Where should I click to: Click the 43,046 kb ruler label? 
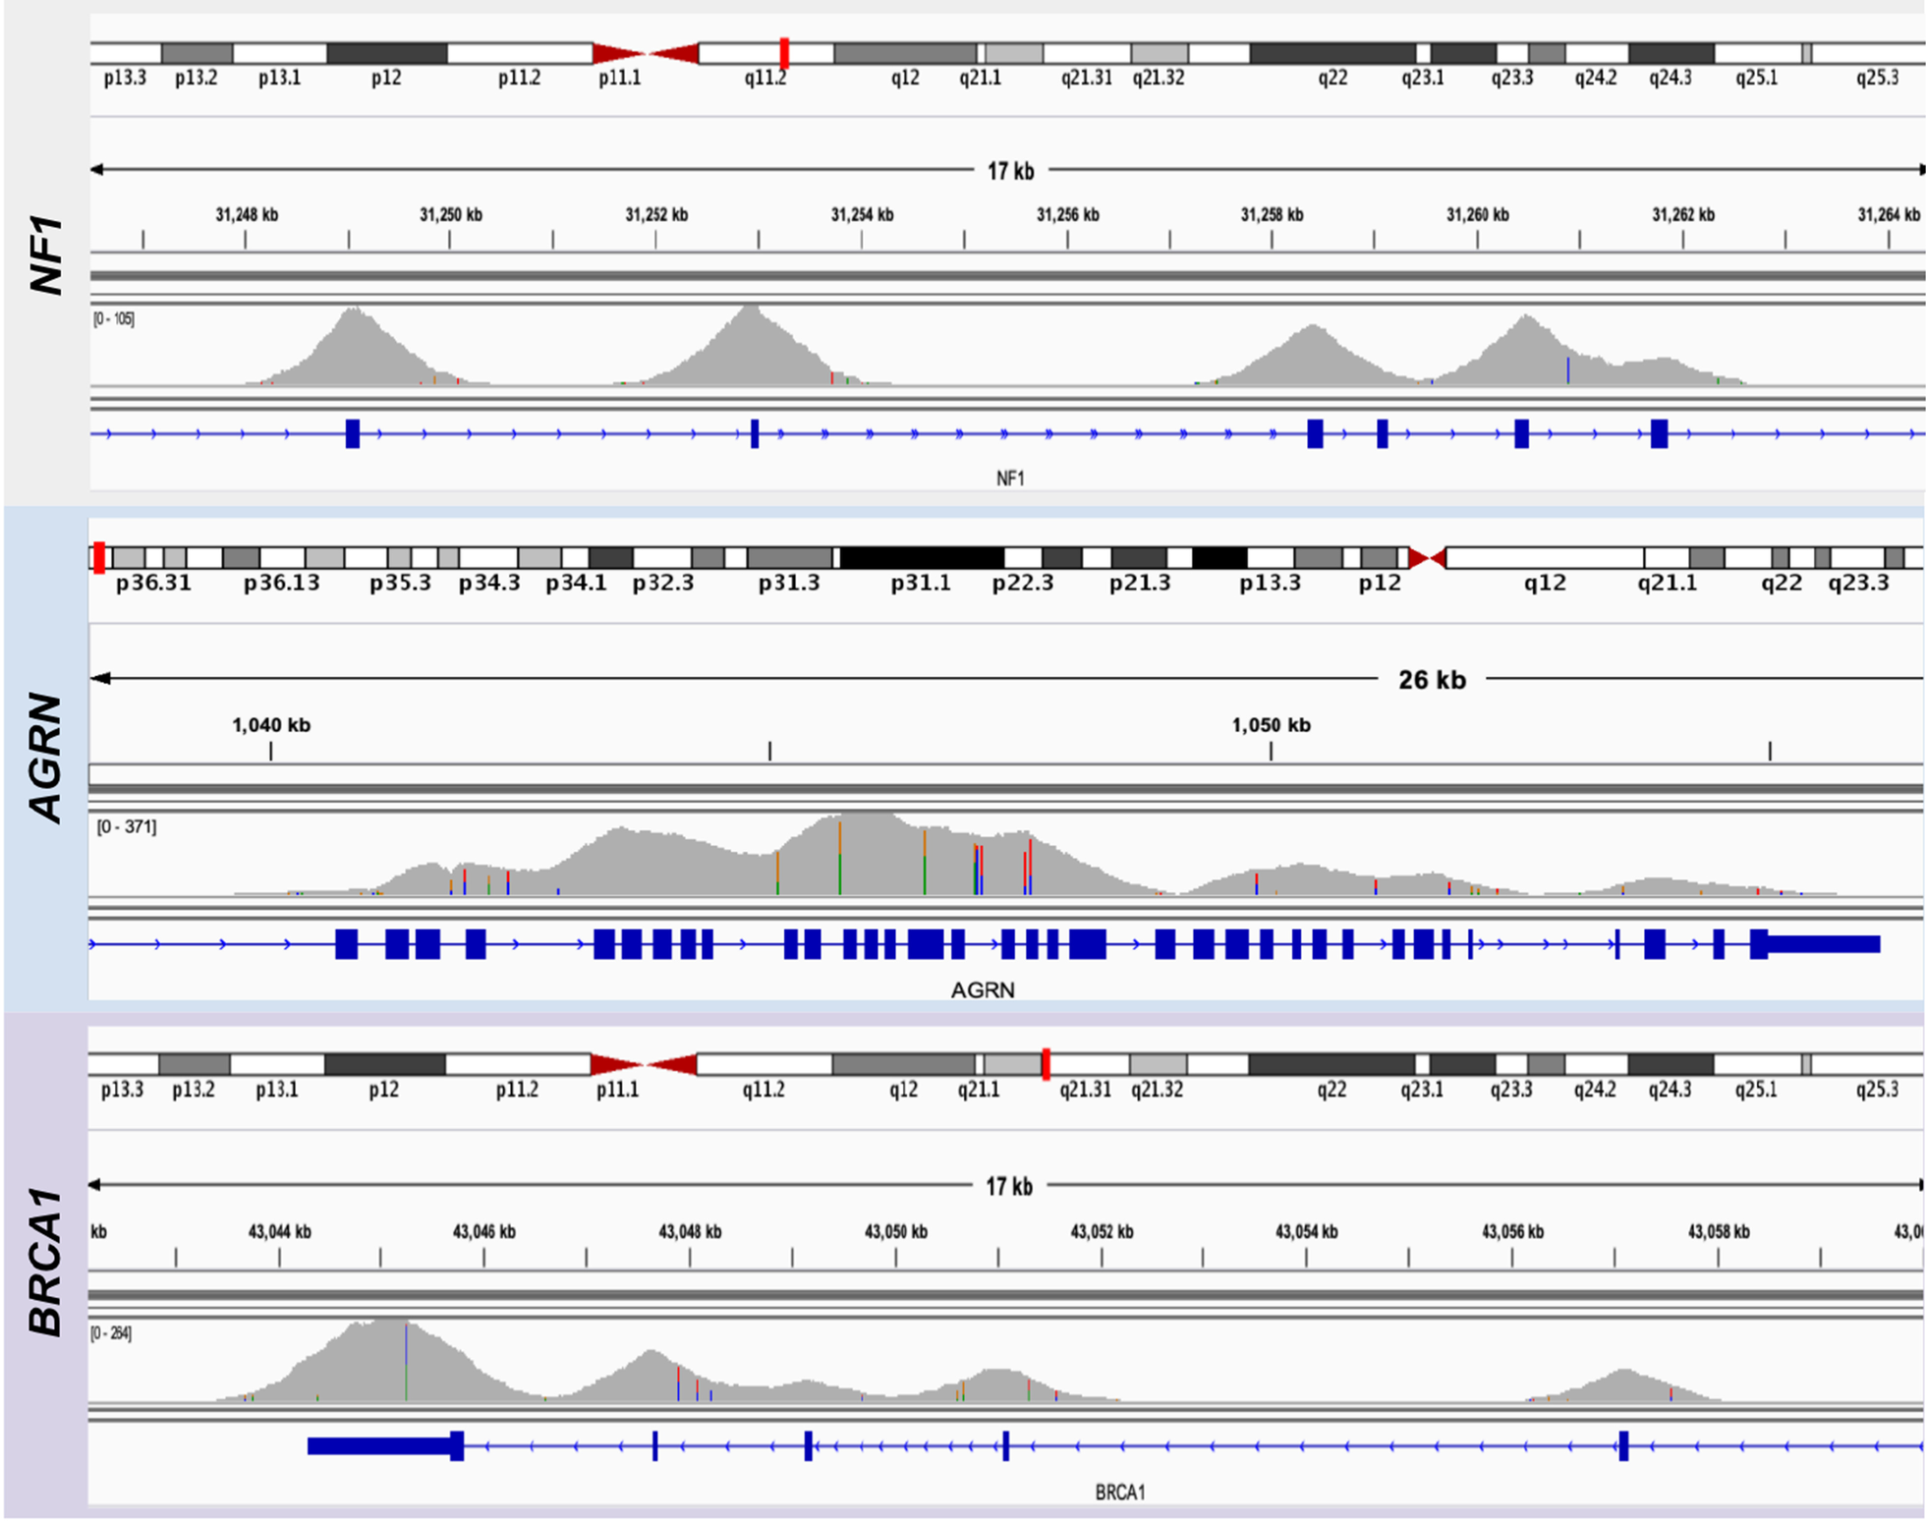pyautogui.click(x=483, y=1231)
